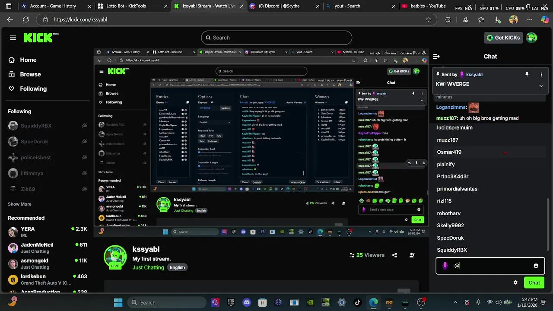The height and width of the screenshot is (311, 553).
Task: Open the Kick hamburger sidebar menu
Action: 13,38
